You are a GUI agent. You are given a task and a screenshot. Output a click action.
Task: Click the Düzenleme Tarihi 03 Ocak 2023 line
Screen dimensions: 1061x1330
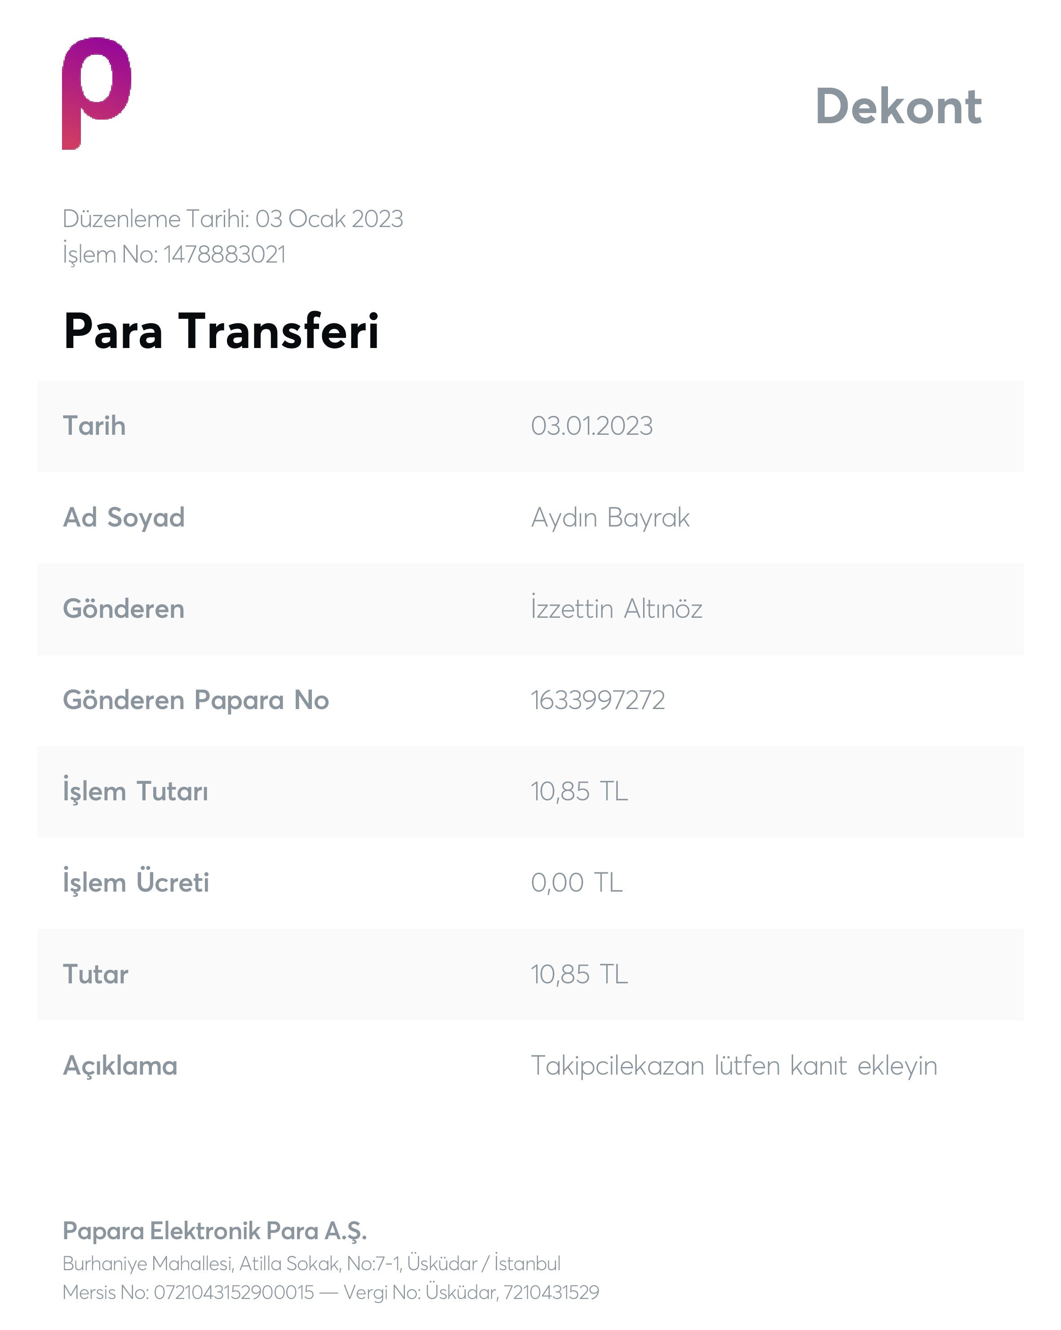232,219
